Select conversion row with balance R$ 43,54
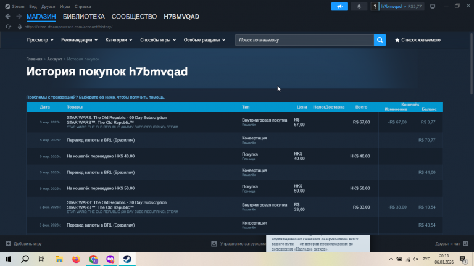The width and height of the screenshot is (474, 266). (235, 225)
